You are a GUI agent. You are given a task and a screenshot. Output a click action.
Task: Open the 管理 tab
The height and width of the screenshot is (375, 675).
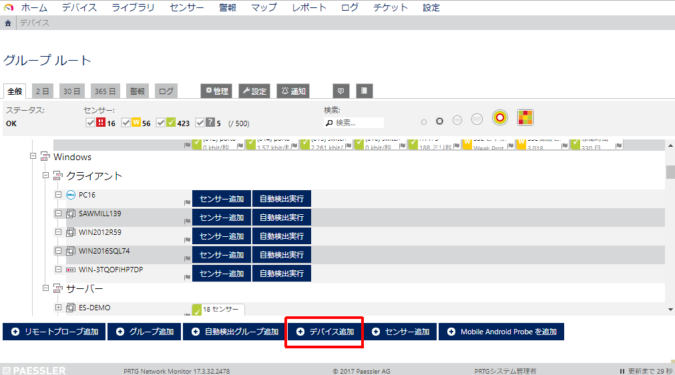[216, 91]
